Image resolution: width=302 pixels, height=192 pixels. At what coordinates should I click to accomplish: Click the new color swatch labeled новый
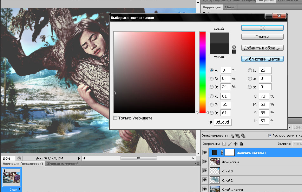coord(220,38)
